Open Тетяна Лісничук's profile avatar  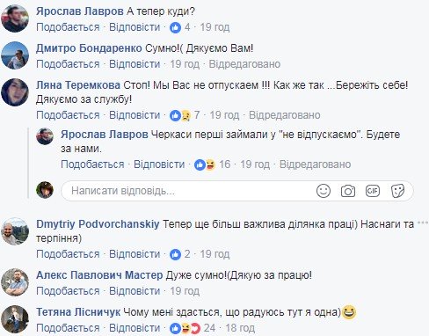click(15, 319)
